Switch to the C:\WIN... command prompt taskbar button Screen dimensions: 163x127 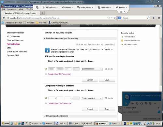pyautogui.click(x=75, y=123)
